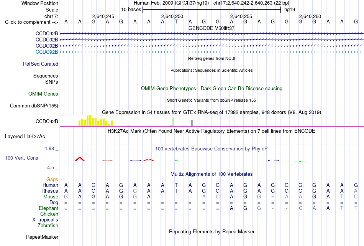364x246 pixels.
Task: Select the 'X_tropicalis' alignment row label
Action: point(45,220)
